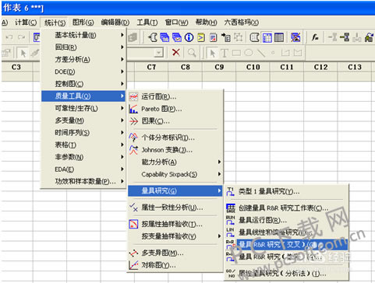
Task: Open the 图形(G) menu
Action: coord(83,23)
